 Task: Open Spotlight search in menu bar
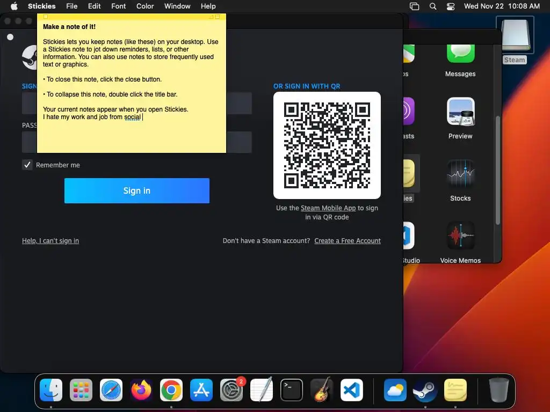[433, 6]
